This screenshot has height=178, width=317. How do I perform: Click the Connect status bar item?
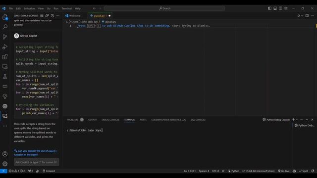(49, 171)
